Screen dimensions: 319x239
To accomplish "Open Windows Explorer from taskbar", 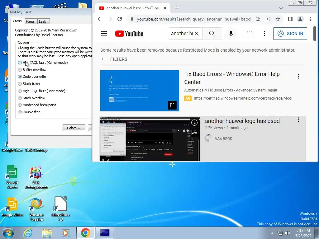I will pyautogui.click(x=47, y=233).
